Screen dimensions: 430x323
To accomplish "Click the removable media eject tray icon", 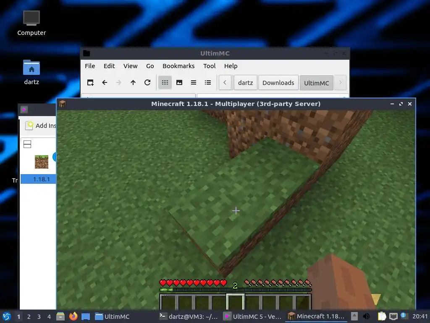I will (x=354, y=316).
